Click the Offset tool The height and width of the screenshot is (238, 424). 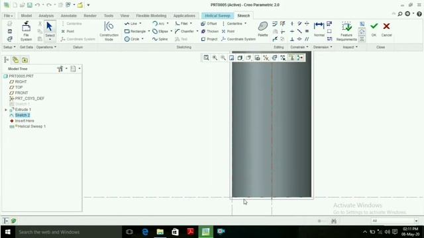209,24
